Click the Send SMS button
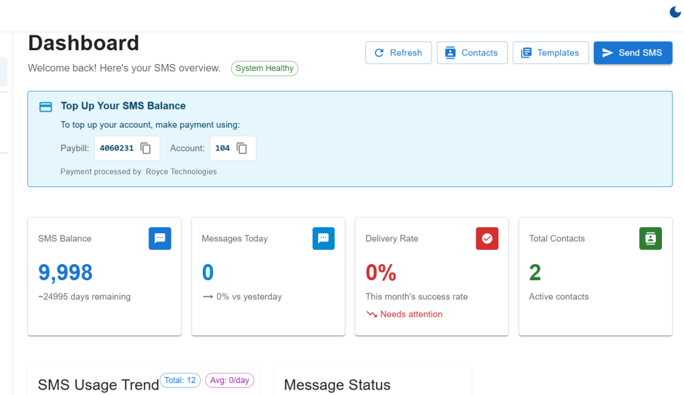684x395 pixels. [x=633, y=53]
